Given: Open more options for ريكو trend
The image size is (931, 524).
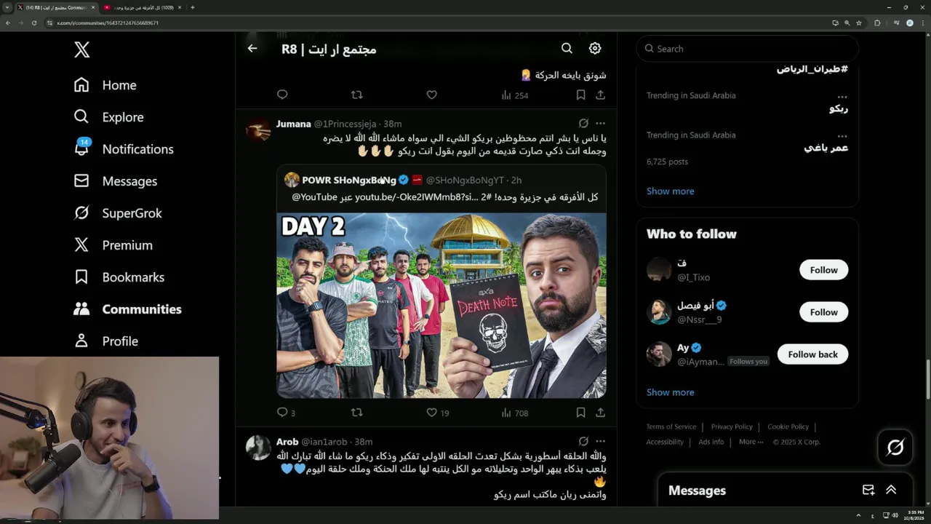Looking at the screenshot, I should coord(842,96).
